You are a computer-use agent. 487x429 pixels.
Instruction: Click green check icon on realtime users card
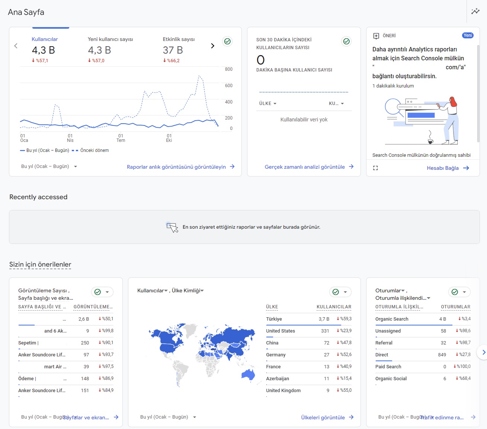346,41
